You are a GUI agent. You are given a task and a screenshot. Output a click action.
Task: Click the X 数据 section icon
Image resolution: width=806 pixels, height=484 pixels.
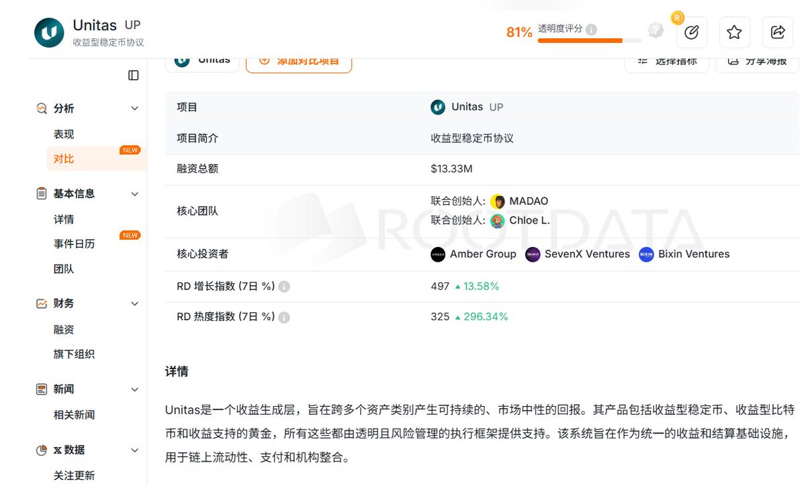point(42,450)
